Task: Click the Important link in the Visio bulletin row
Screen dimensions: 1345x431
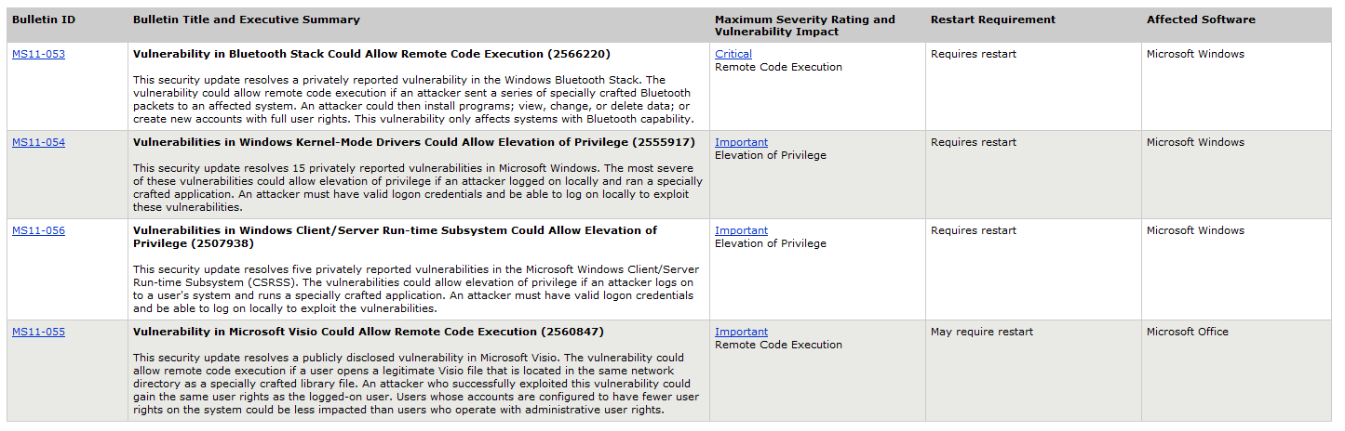Action: pos(741,332)
